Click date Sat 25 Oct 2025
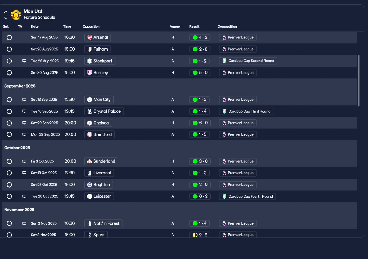This screenshot has height=259, width=368. (44, 185)
